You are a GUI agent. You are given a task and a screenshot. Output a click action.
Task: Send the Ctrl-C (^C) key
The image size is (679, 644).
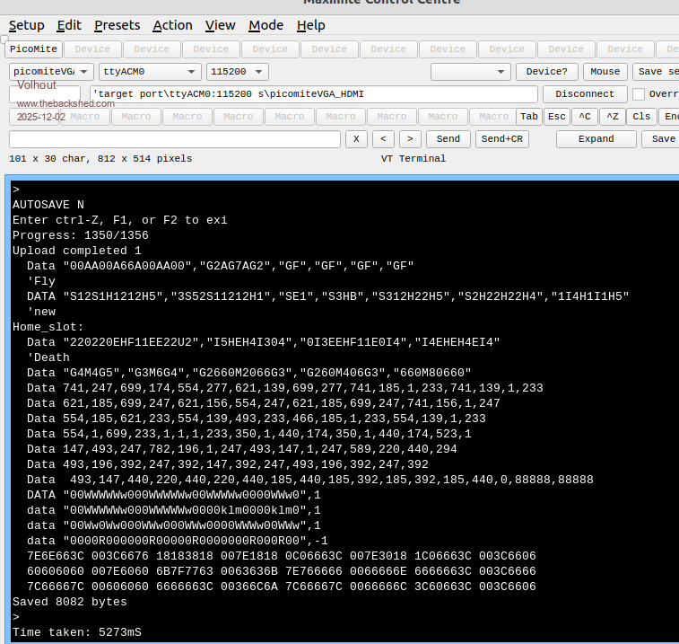584,117
